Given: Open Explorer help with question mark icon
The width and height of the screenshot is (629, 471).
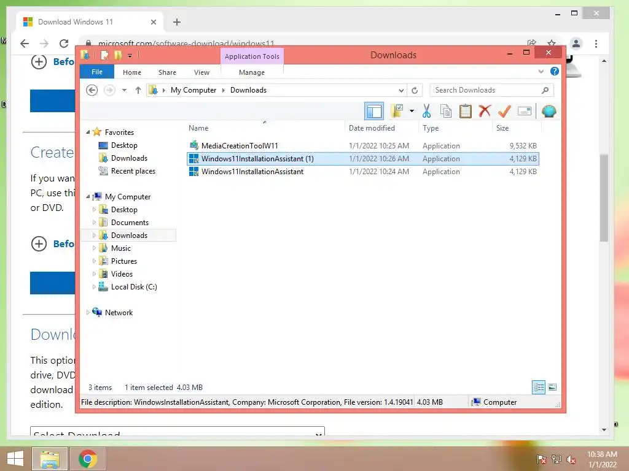Looking at the screenshot, I should click(555, 71).
